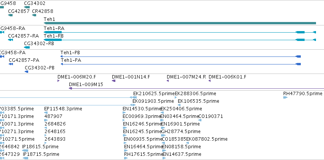The height and width of the screenshot is (160, 324).
Task: Click the IP18715.5prime EST glyph
Action: pos(26,158)
